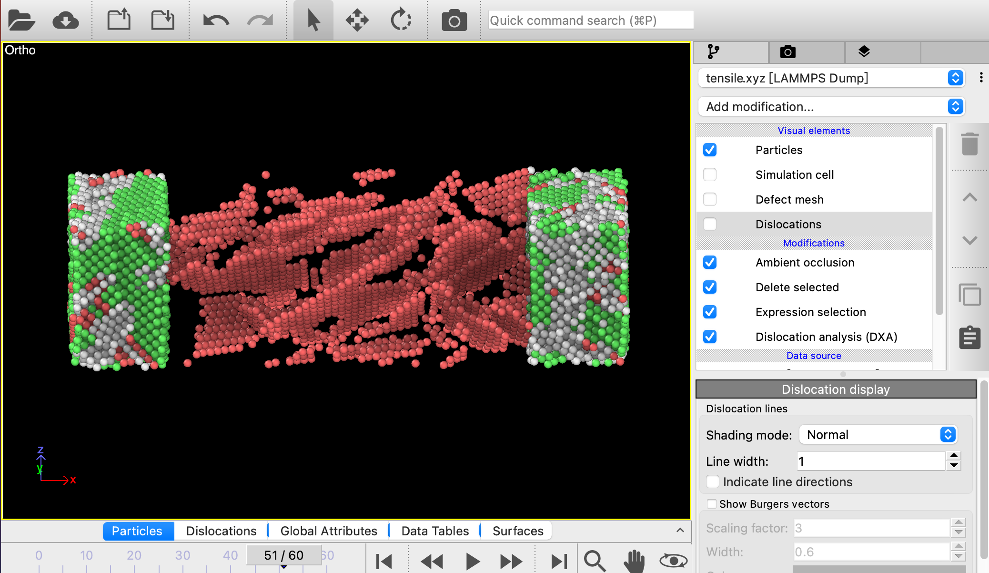Open the overlays layers tab icon
This screenshot has width=989, height=573.
(x=864, y=51)
